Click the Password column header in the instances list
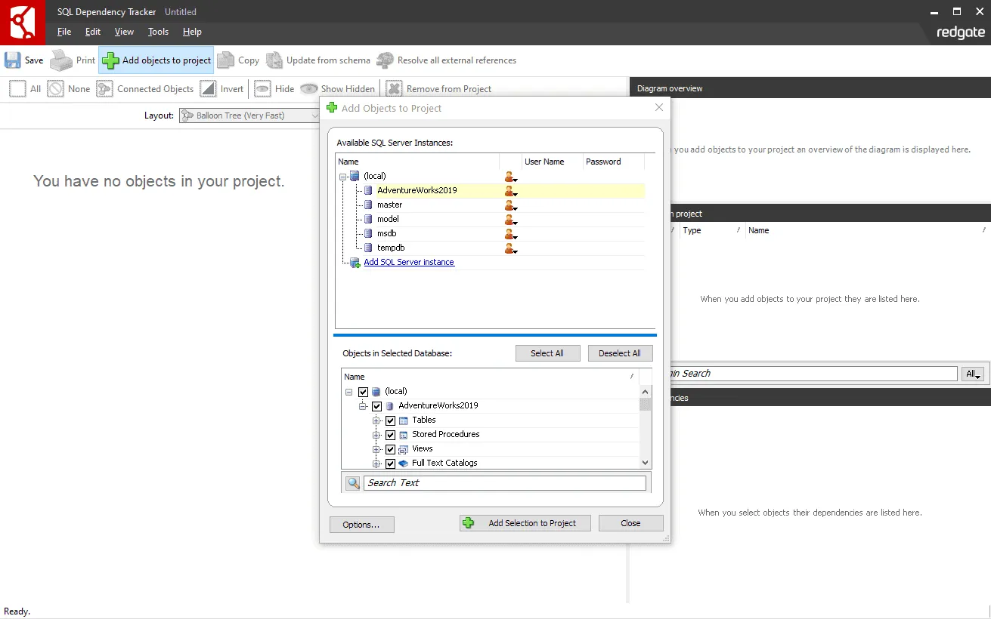Image resolution: width=991 pixels, height=619 pixels. pos(613,162)
